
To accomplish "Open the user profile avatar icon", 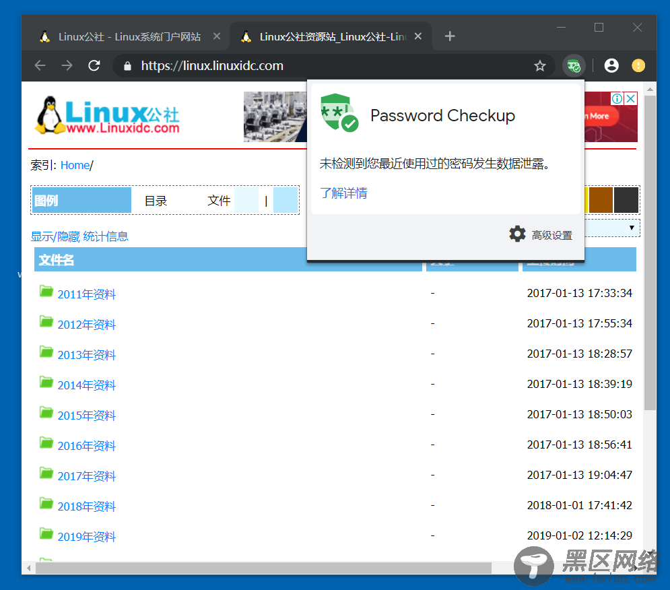I will [x=611, y=66].
